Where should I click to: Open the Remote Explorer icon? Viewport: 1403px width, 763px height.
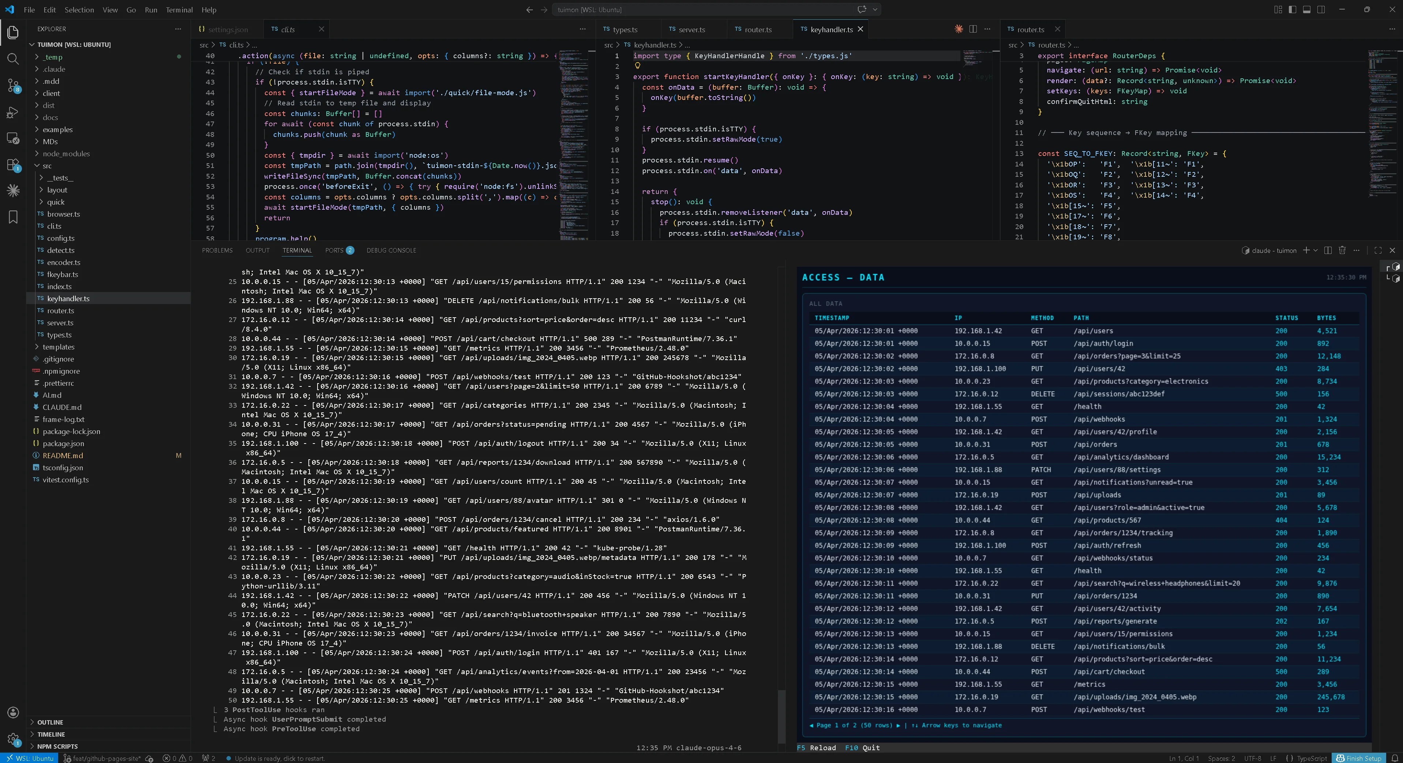pos(13,139)
